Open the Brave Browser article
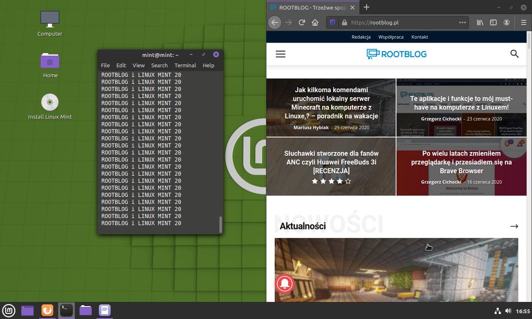 click(462, 162)
